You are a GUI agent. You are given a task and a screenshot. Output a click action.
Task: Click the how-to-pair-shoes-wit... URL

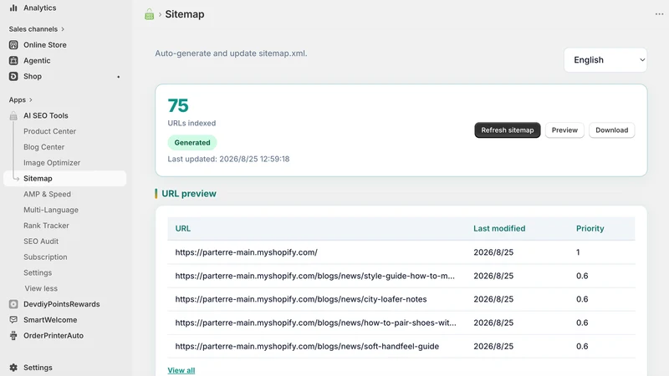coord(316,323)
